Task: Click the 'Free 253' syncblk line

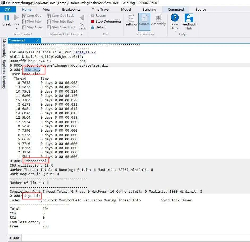Action: coord(29,226)
